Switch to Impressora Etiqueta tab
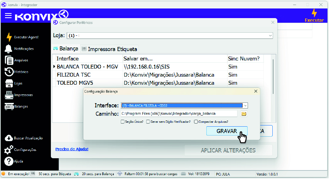This screenshot has width=329, height=179. (110, 49)
